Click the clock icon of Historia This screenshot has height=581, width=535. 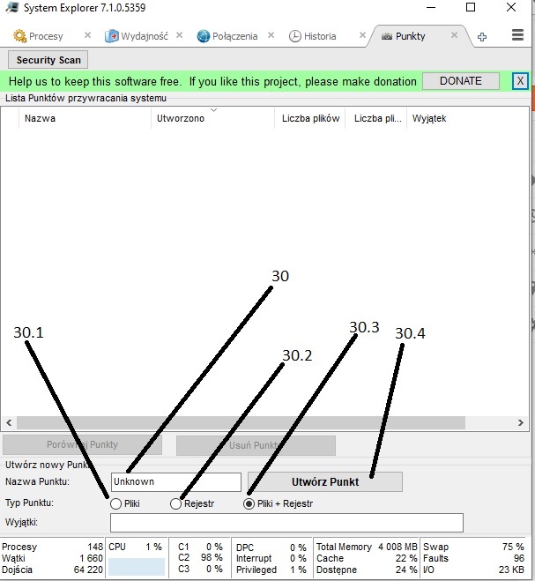click(x=295, y=36)
